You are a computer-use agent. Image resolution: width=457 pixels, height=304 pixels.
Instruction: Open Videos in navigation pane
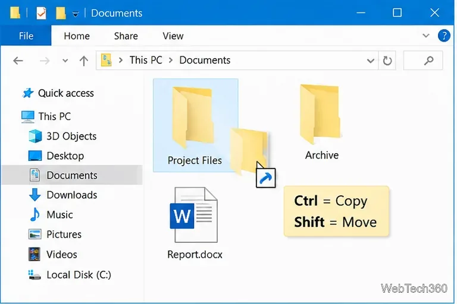point(61,255)
